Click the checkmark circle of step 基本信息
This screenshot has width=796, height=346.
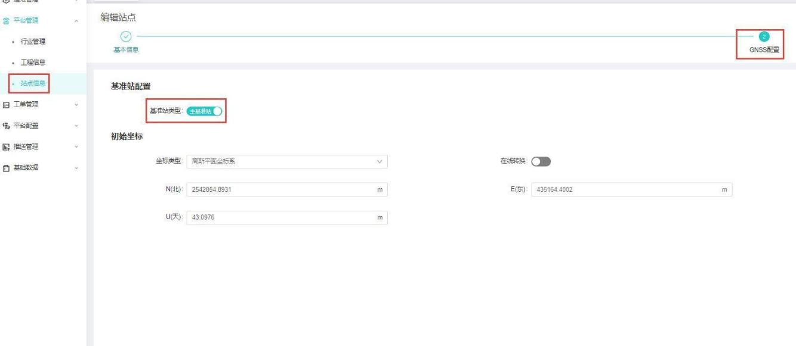point(125,36)
